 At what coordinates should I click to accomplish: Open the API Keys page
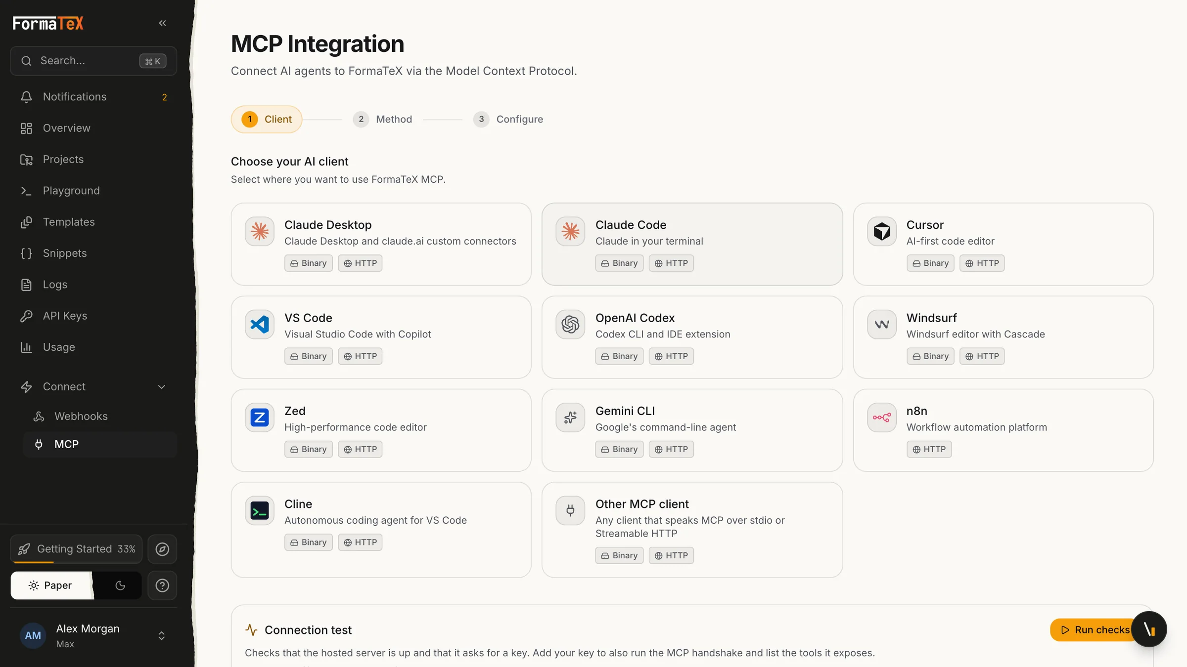point(93,316)
